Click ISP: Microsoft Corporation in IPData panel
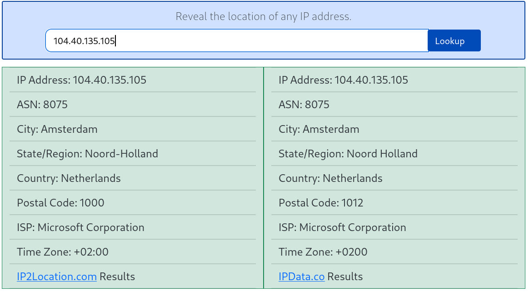 [342, 227]
